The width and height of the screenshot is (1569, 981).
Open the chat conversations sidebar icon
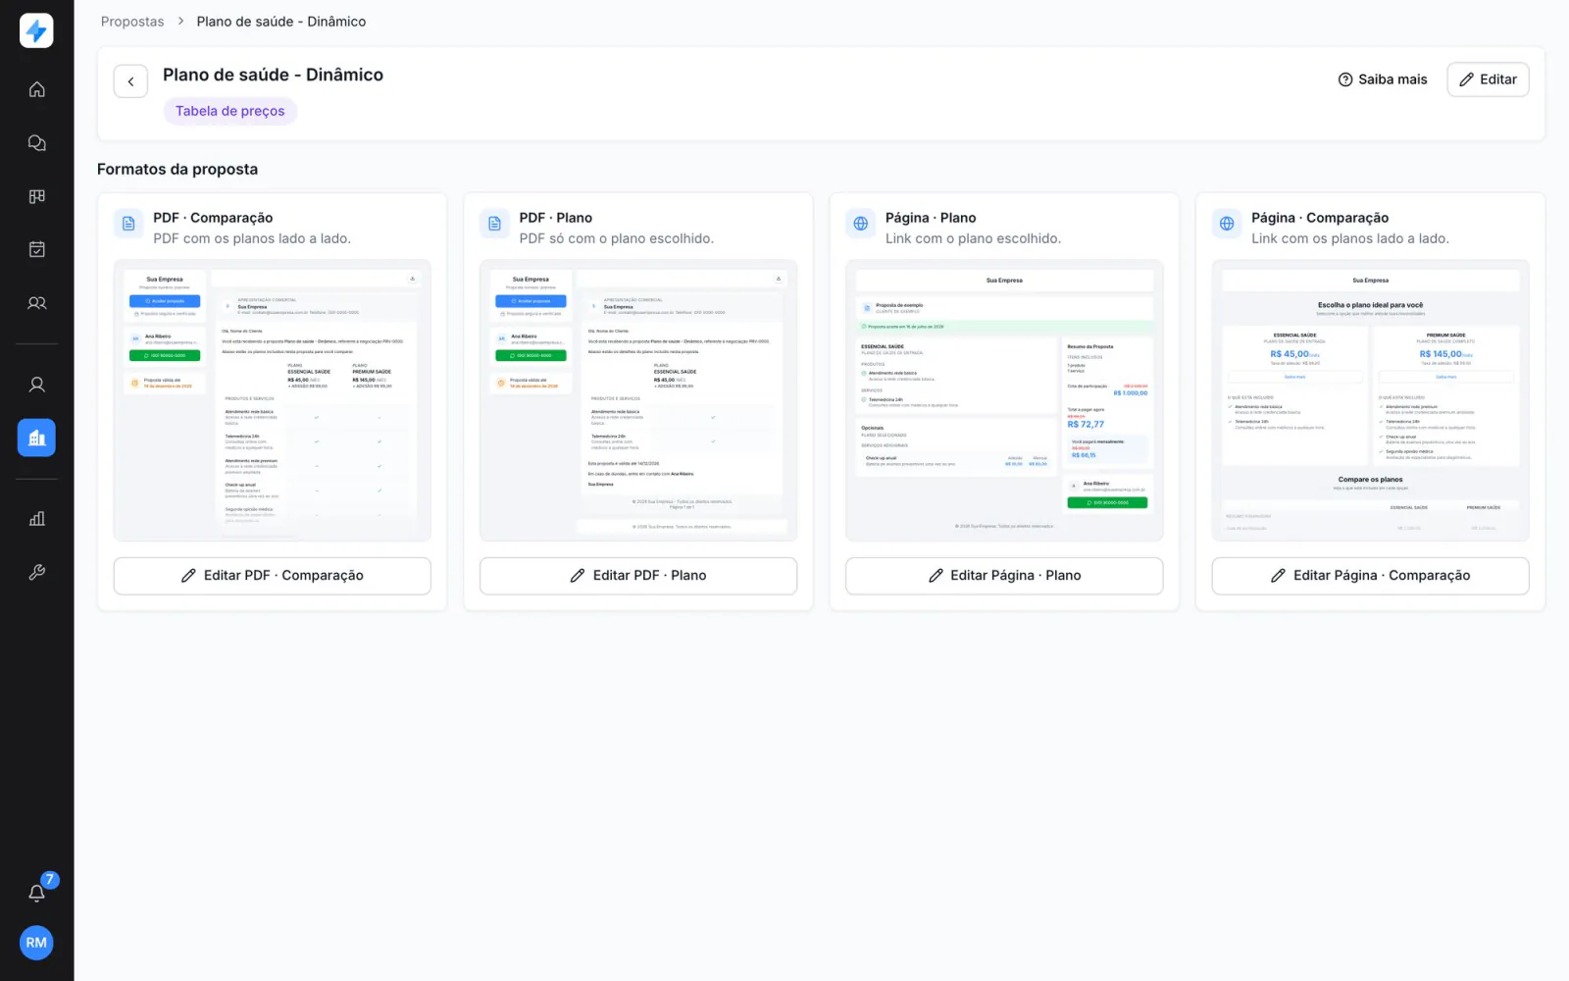click(36, 143)
